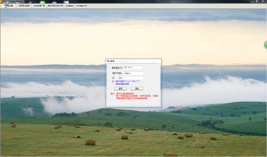Click the 用户代码 field containing admin

click(133, 73)
